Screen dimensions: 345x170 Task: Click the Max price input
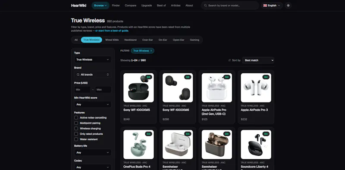pos(103,90)
